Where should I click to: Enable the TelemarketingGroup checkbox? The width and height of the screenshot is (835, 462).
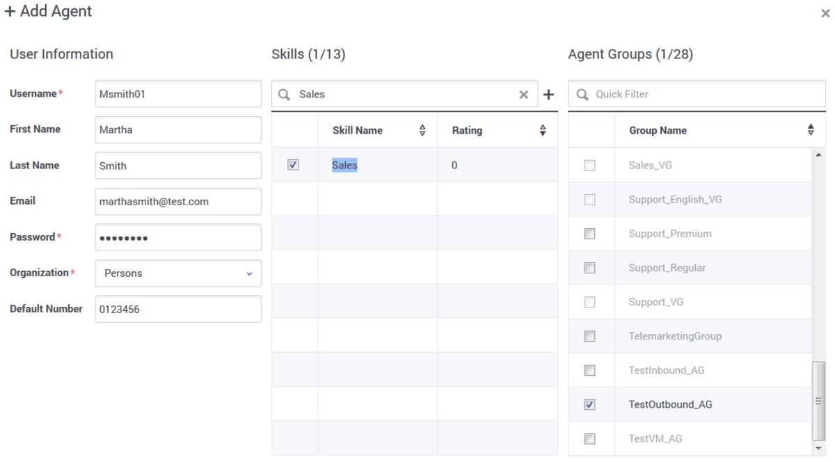589,336
